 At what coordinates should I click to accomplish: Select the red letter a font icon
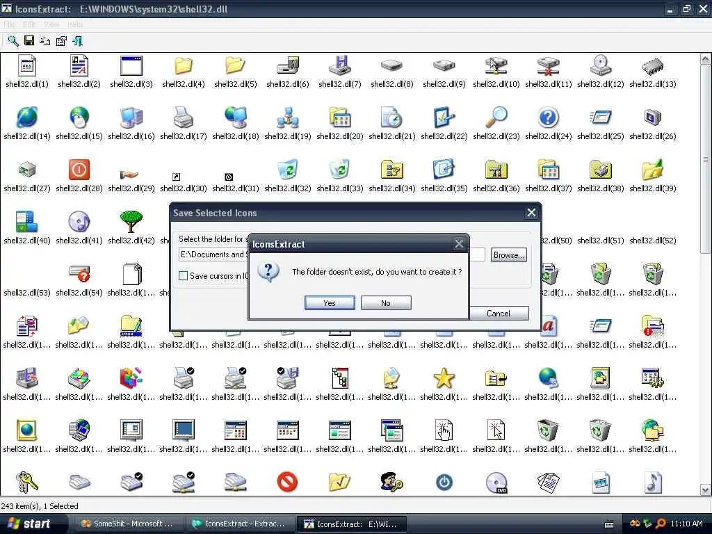pyautogui.click(x=549, y=326)
